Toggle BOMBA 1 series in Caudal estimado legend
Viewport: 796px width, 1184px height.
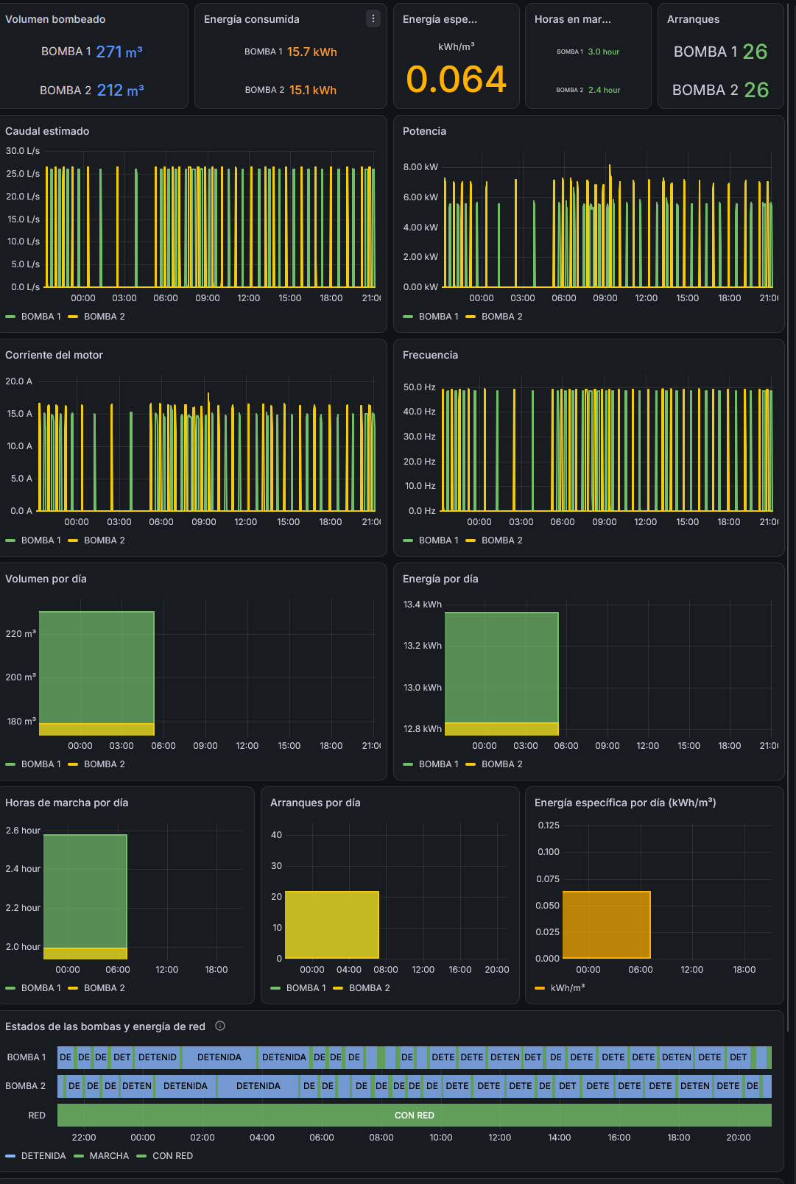(x=41, y=317)
